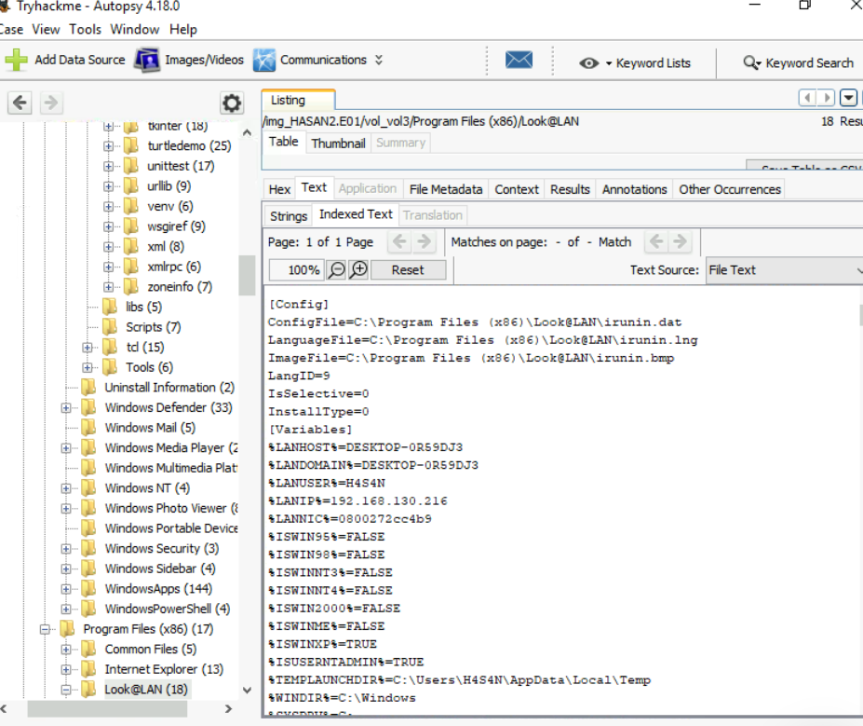Viewport: 863px width, 726px height.
Task: Click the scroll tabs left arrow in Listing
Action: point(807,98)
